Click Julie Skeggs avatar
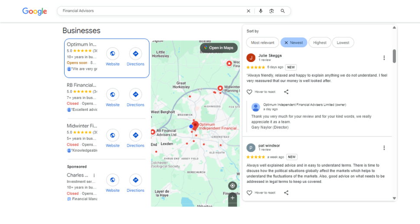 pyautogui.click(x=251, y=58)
